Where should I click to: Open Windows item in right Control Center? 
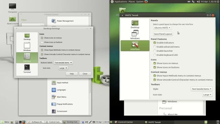pyautogui.click(x=169, y=102)
